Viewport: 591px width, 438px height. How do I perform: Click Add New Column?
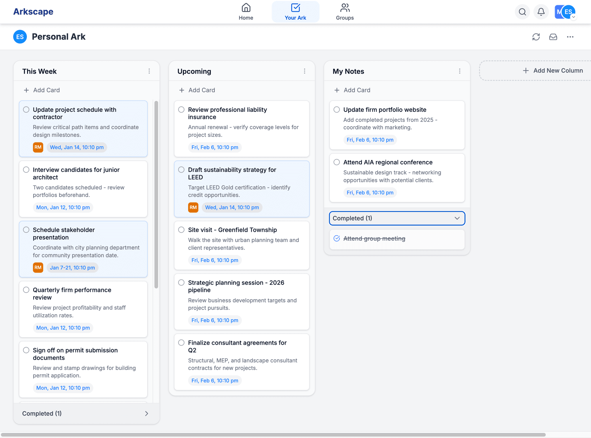(x=553, y=70)
